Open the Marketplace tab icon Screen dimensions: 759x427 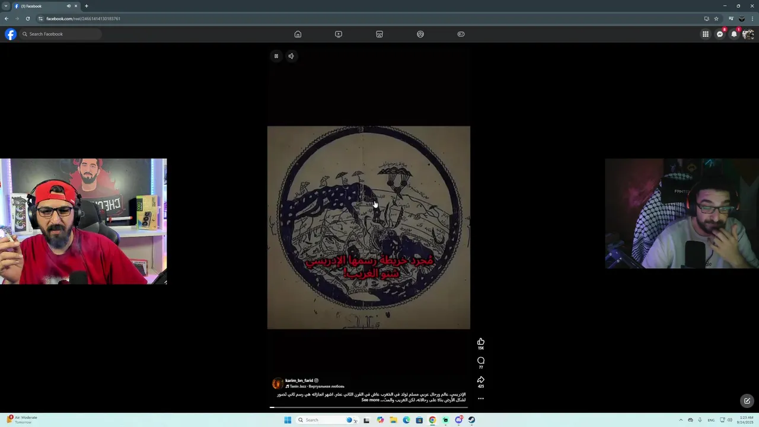coord(379,34)
